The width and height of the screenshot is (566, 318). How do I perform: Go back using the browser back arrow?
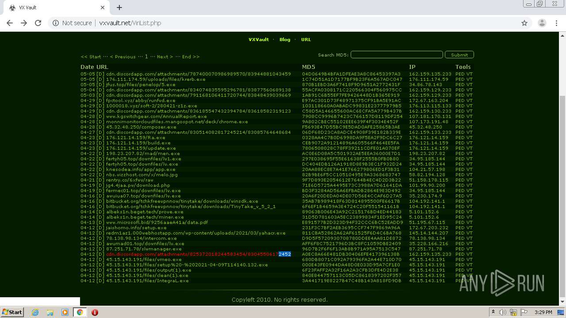click(x=10, y=23)
